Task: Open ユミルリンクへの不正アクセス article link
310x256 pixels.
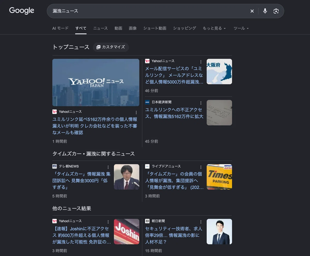Action: pos(174,113)
